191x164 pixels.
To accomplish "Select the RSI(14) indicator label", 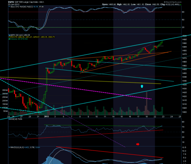I will (x=14, y=119).
